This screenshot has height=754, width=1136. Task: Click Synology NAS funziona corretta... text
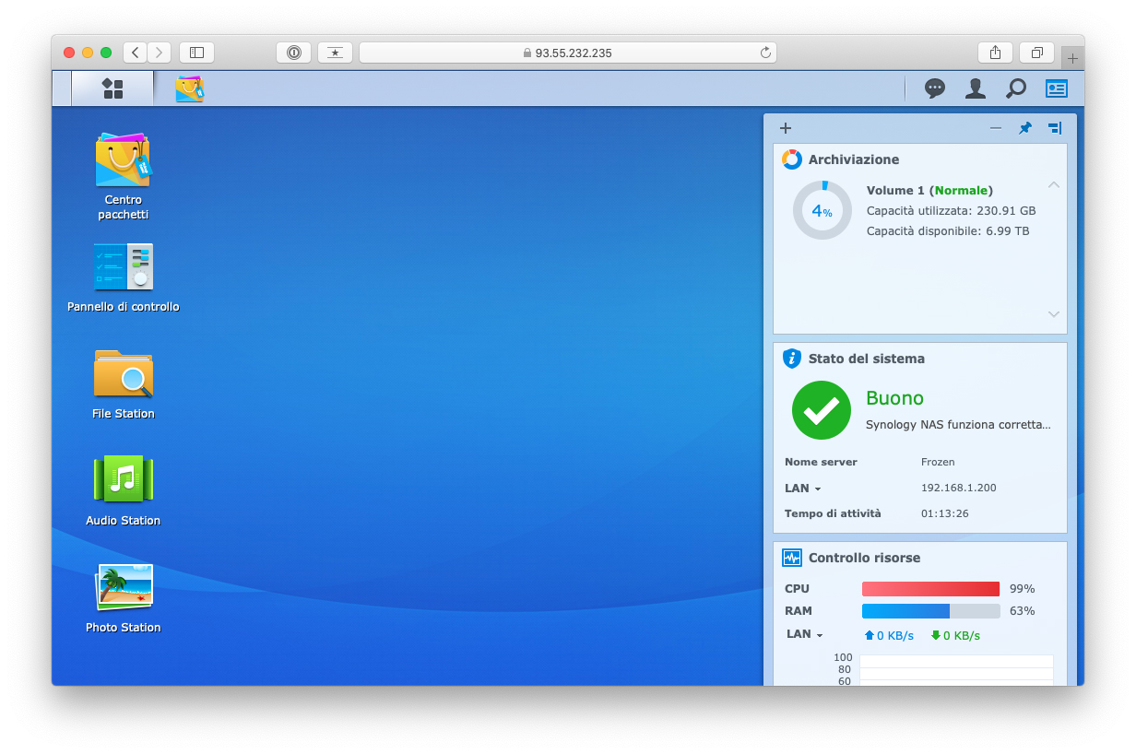[958, 425]
